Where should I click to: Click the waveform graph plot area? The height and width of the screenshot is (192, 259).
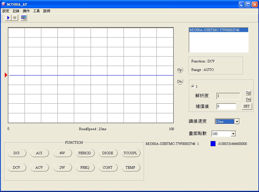pos(91,75)
